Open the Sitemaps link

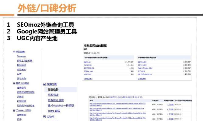[21, 56]
